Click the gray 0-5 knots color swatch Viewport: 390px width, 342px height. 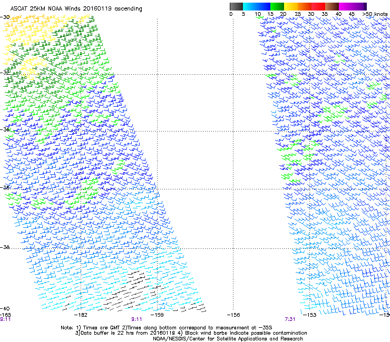[x=236, y=6]
